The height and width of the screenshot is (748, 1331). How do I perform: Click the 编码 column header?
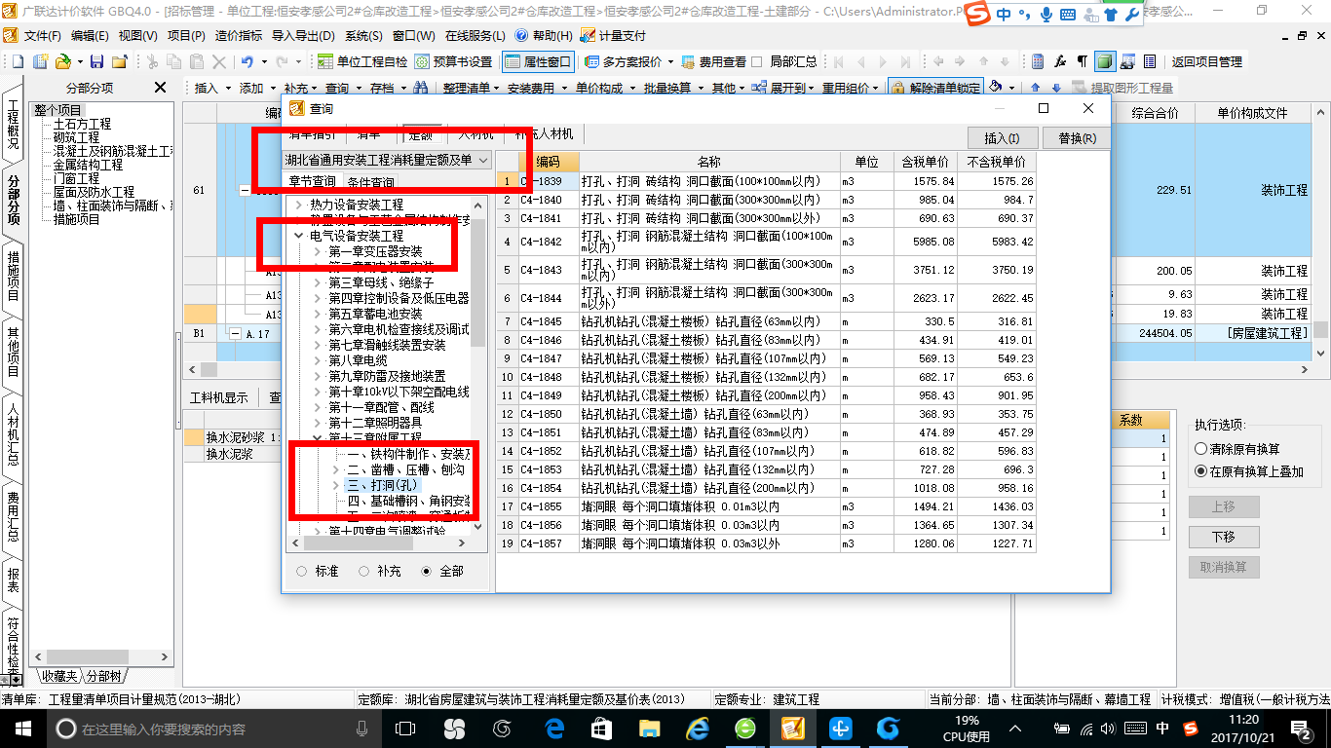coord(548,162)
